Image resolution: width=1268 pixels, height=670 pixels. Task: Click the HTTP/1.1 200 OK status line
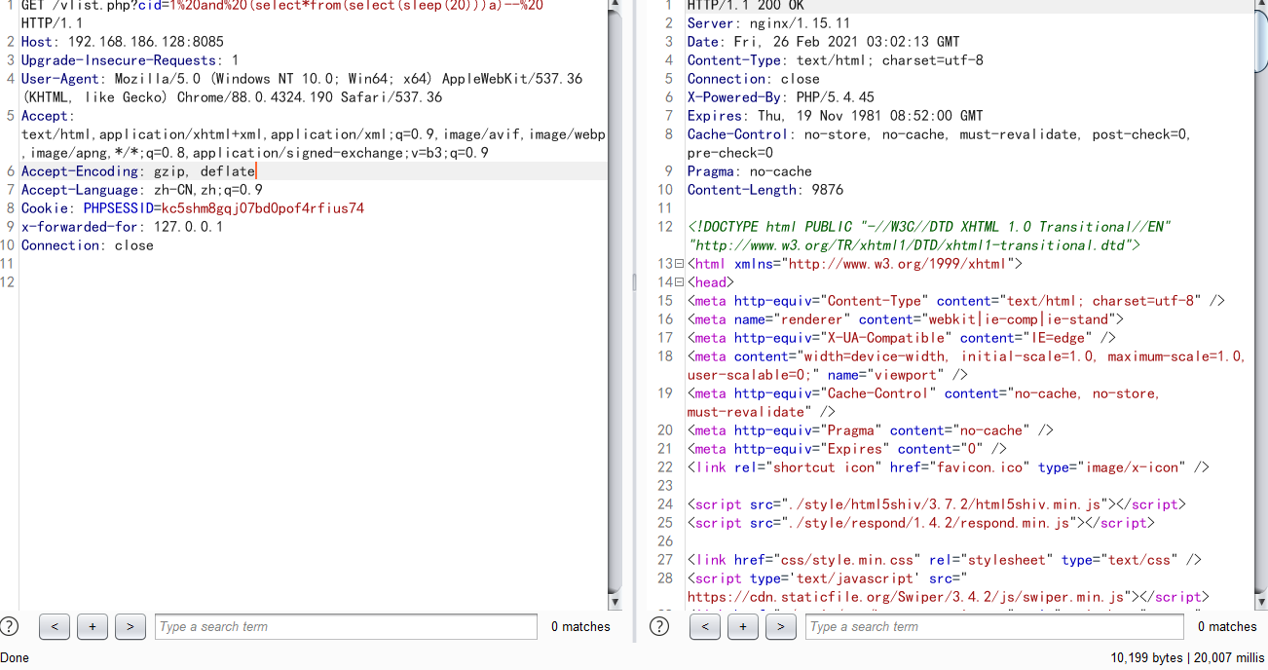[746, 6]
